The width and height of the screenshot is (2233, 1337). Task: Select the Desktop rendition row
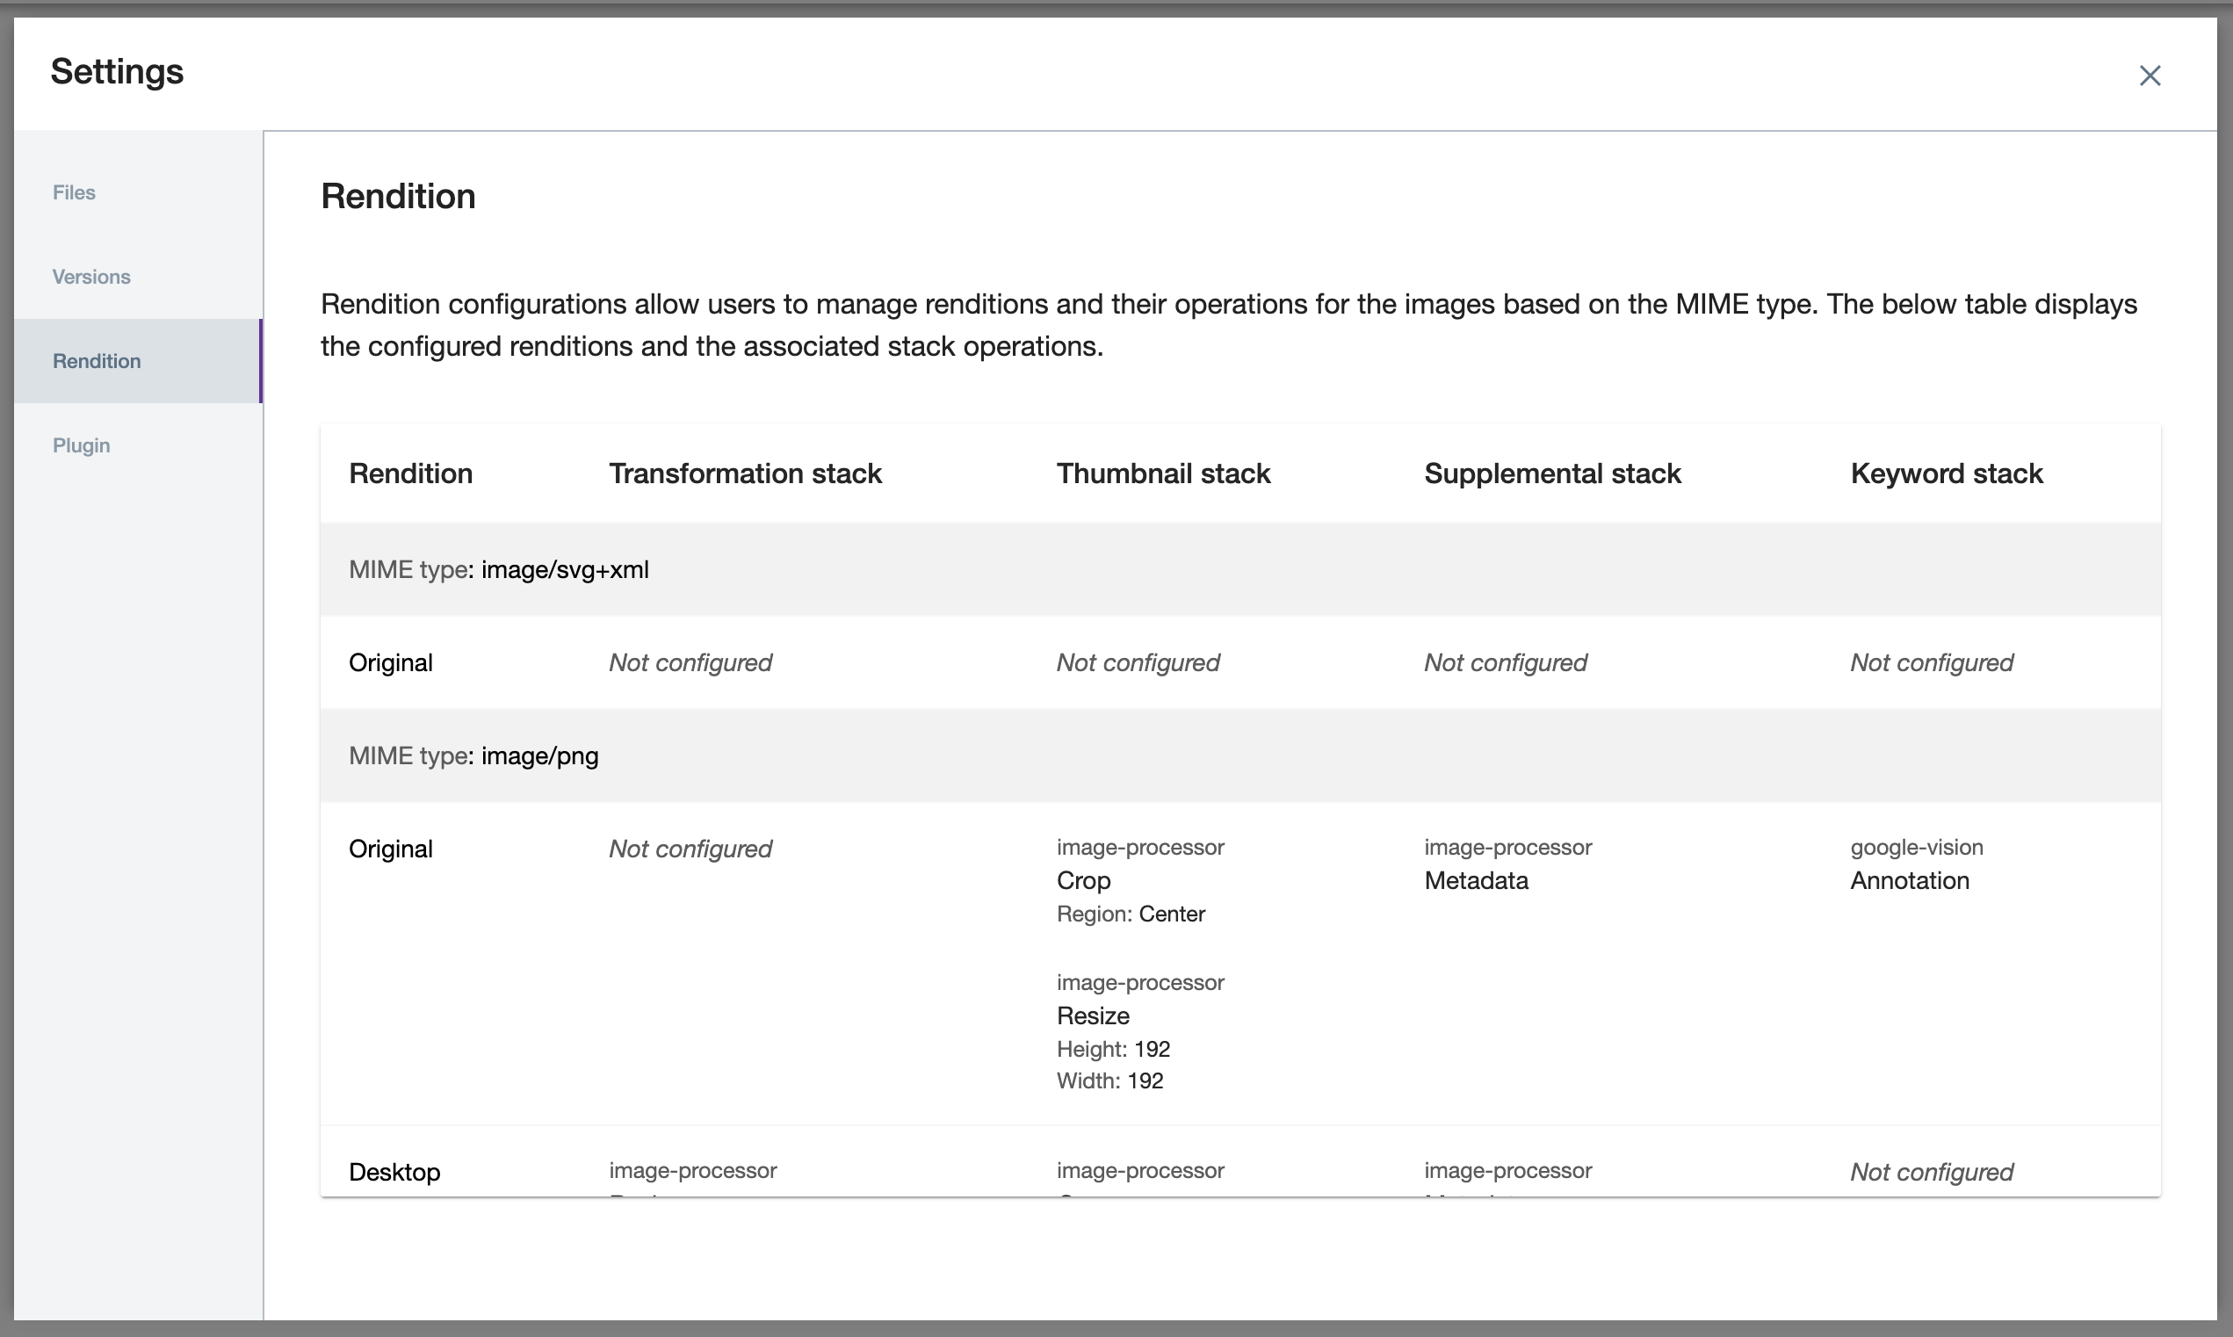click(x=394, y=1171)
